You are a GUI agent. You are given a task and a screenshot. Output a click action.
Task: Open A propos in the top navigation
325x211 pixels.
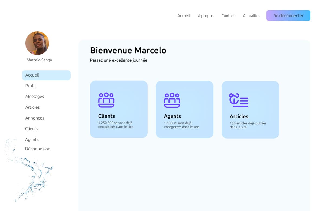(206, 16)
